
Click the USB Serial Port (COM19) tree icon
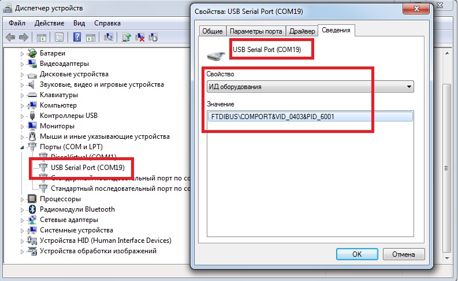point(43,167)
